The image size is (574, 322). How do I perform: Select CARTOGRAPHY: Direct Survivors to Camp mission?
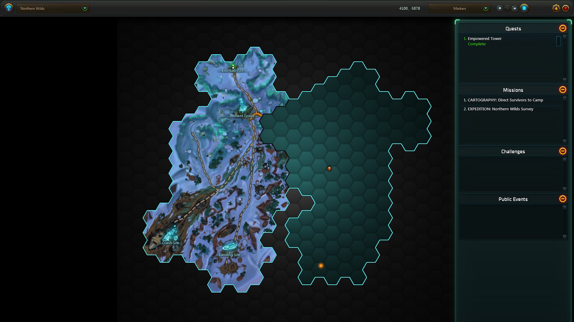(x=505, y=100)
